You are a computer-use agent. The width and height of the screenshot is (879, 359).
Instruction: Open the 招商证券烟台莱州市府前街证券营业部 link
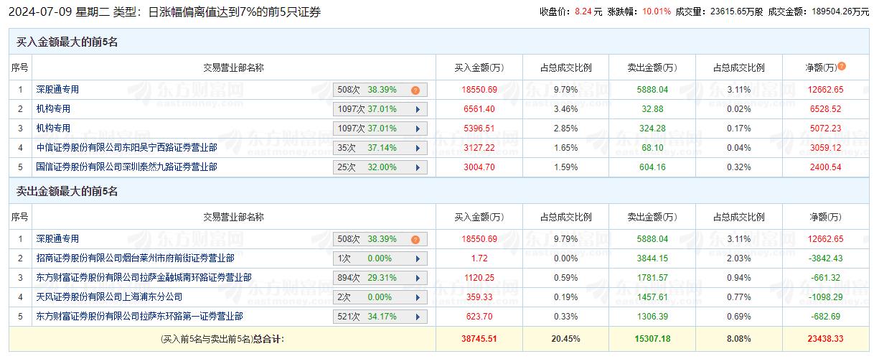(x=134, y=258)
